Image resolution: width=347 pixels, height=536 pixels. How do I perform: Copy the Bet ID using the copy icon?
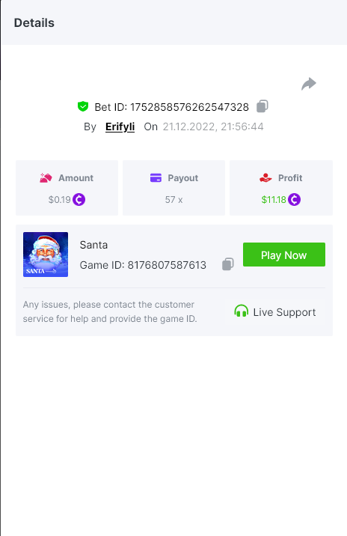pyautogui.click(x=262, y=106)
